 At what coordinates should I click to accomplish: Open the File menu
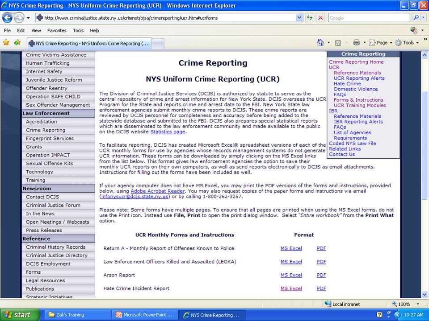[x=7, y=31]
